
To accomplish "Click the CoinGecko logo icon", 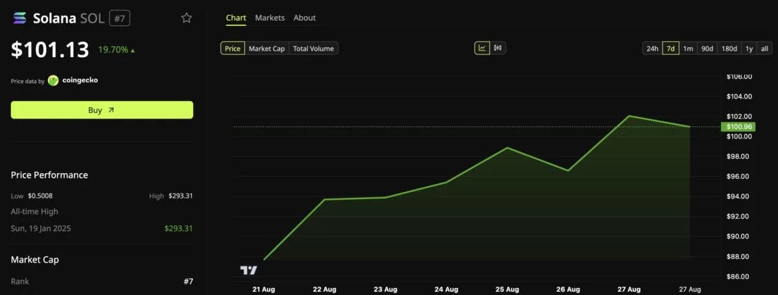I will point(53,81).
